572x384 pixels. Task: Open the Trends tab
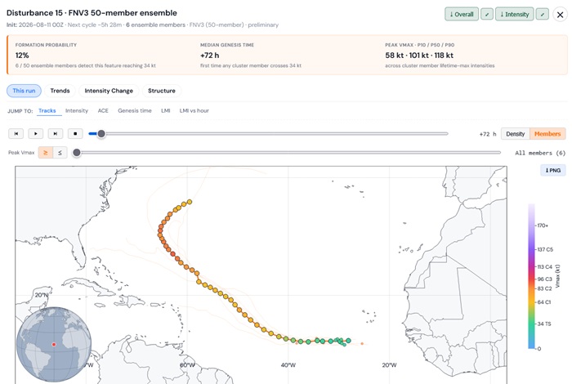tap(60, 91)
